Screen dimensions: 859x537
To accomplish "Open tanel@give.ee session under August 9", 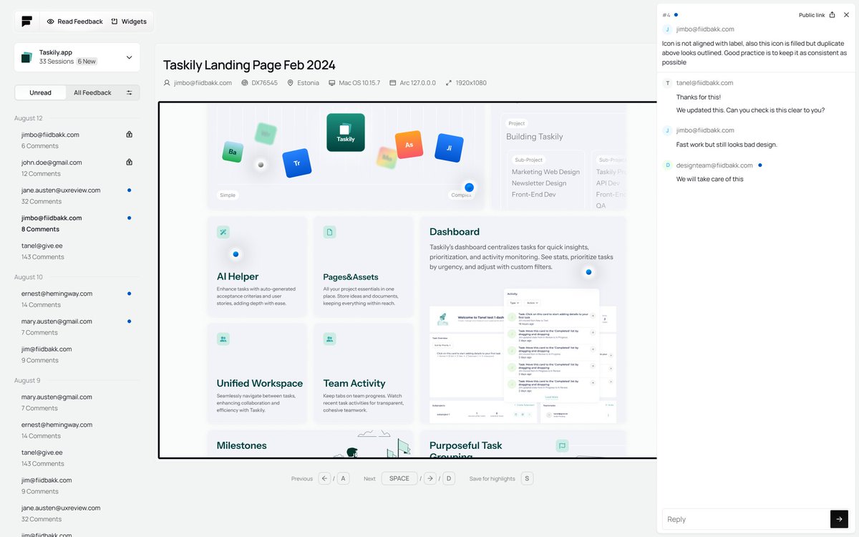I will pos(77,458).
